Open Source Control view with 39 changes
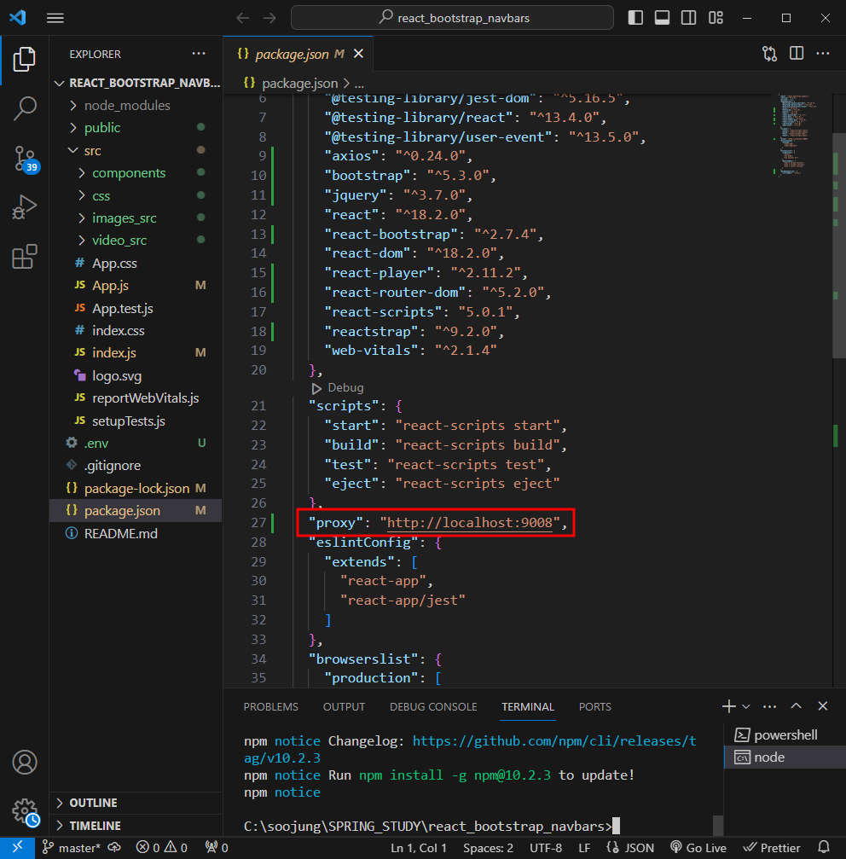The height and width of the screenshot is (859, 846). (x=26, y=159)
